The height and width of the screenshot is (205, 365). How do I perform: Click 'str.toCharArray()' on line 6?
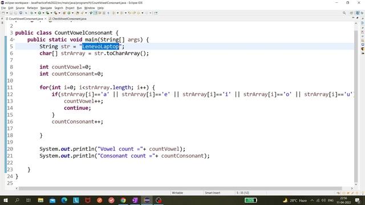coord(120,54)
